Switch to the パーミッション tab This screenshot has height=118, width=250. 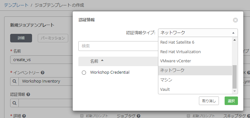(53, 38)
